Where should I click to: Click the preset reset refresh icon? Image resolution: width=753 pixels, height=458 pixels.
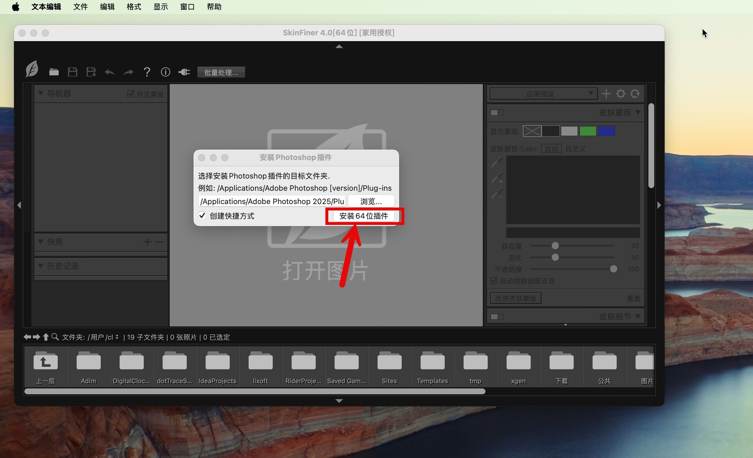(x=635, y=94)
